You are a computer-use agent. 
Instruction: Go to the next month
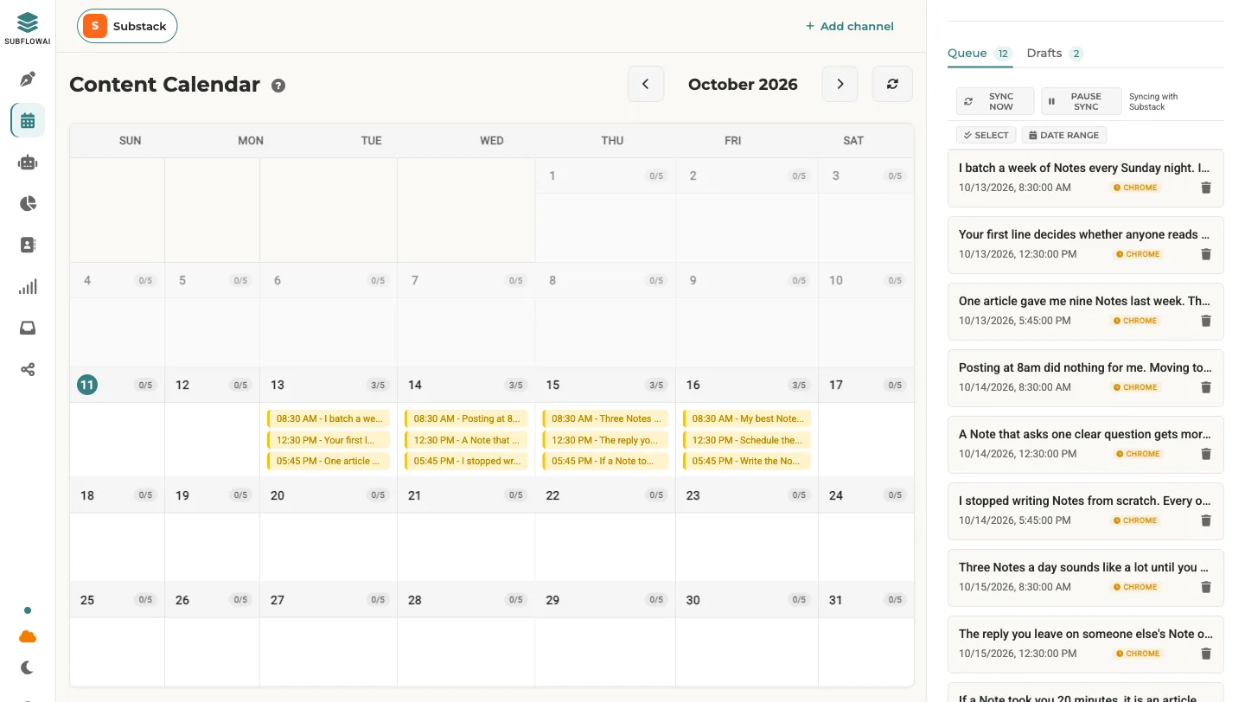[840, 84]
